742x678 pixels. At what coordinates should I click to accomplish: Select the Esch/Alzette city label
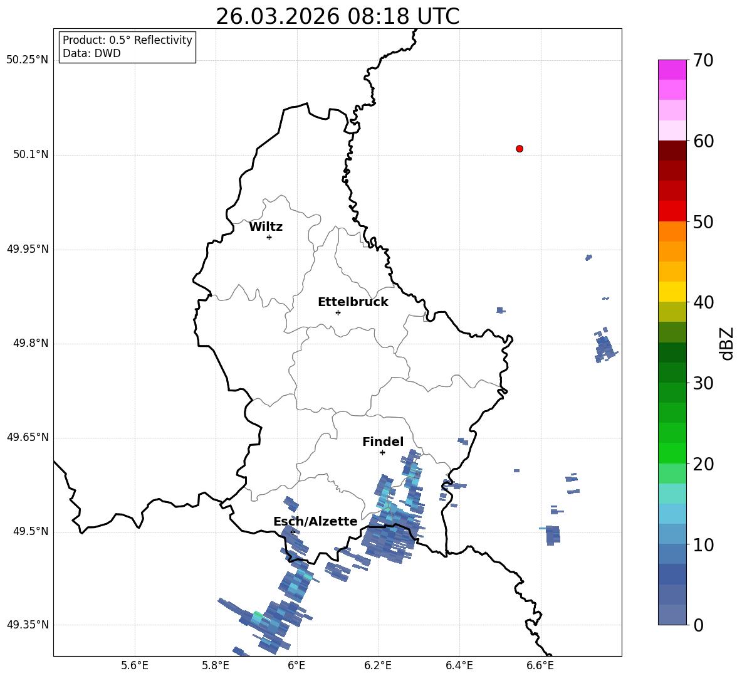tap(315, 521)
